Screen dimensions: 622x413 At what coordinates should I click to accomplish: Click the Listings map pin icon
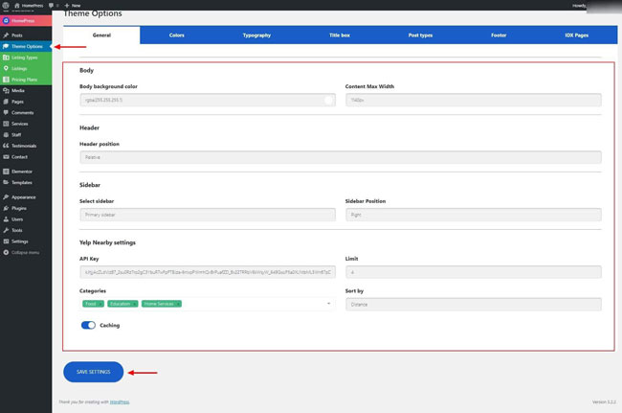point(6,68)
